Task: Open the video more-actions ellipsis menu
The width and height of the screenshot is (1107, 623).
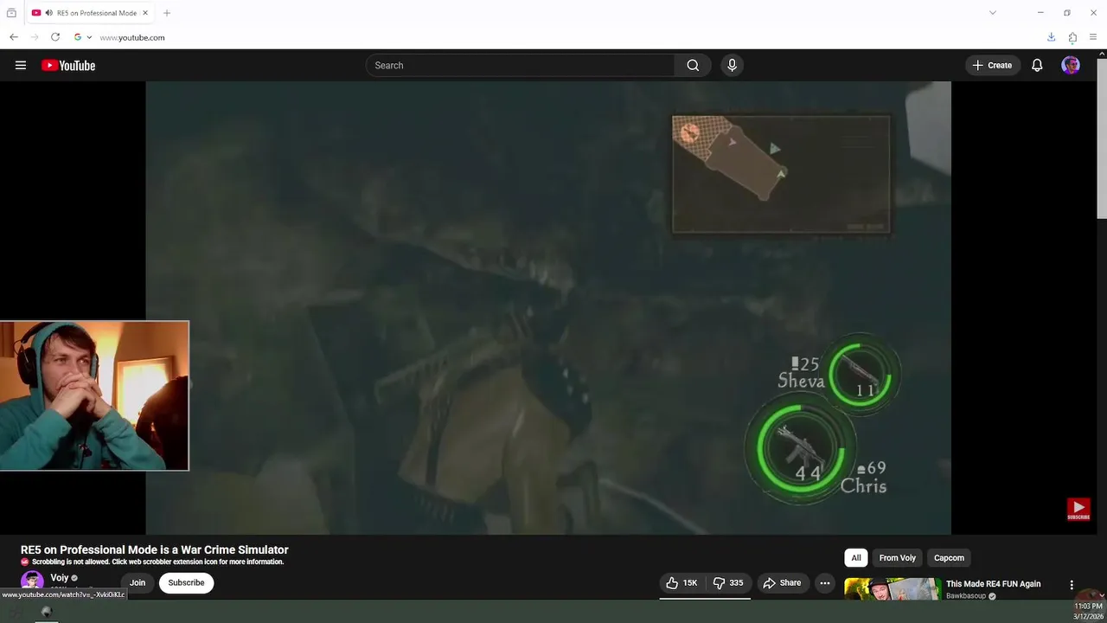Action: (x=825, y=583)
